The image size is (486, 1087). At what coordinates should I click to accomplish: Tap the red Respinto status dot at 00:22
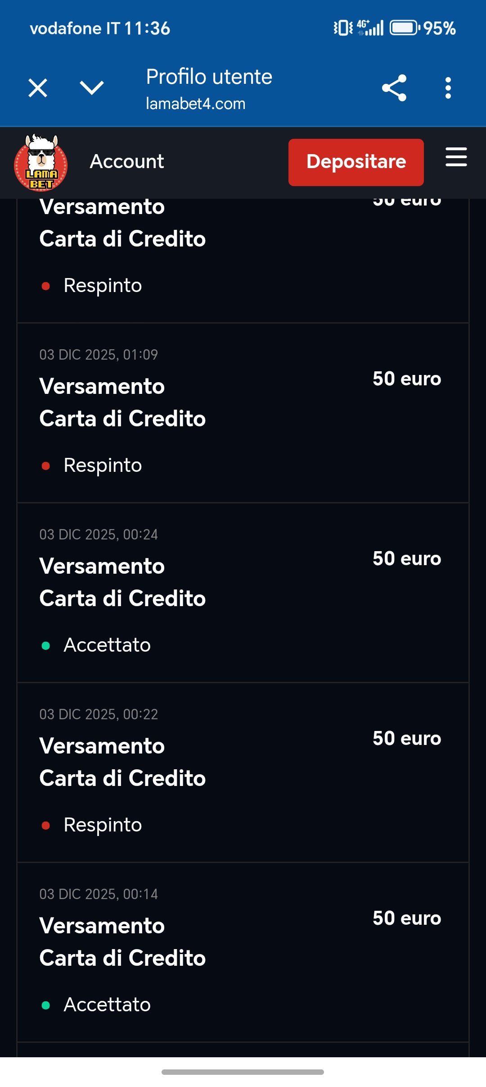[45, 825]
